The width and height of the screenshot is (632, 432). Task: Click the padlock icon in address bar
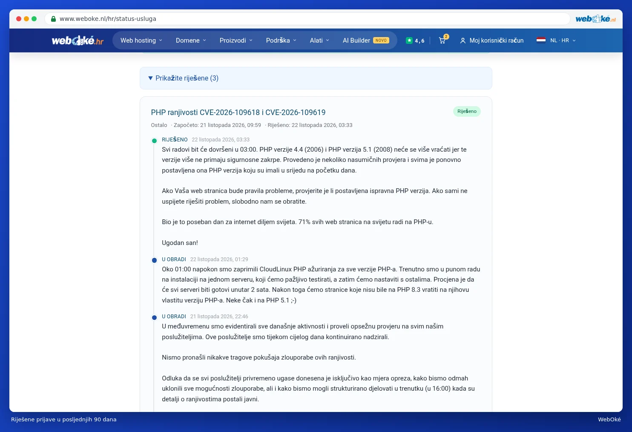point(54,19)
